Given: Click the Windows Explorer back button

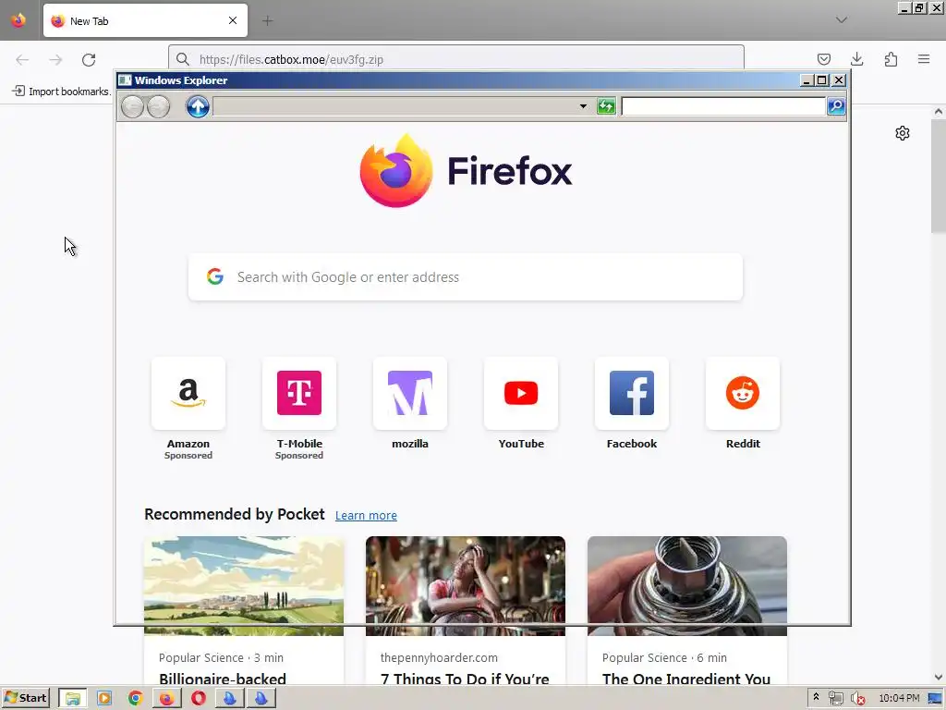Looking at the screenshot, I should click(x=133, y=107).
